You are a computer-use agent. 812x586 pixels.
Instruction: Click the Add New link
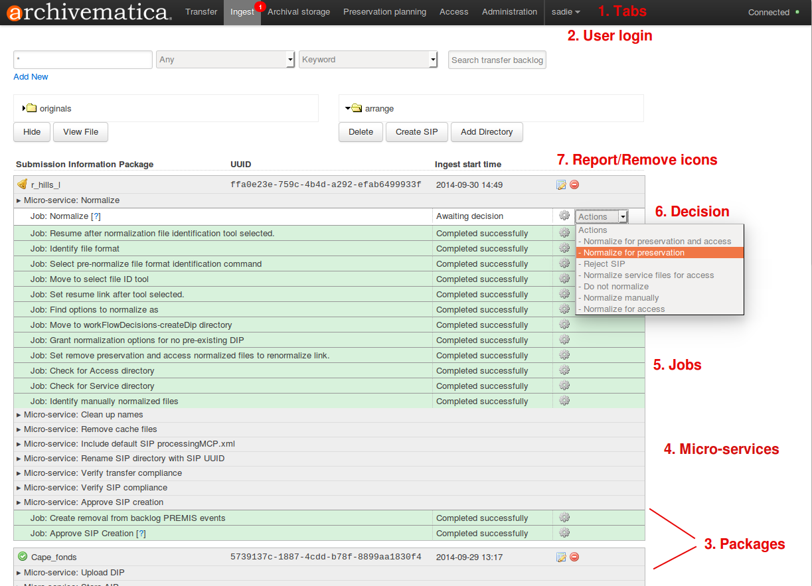coord(31,77)
